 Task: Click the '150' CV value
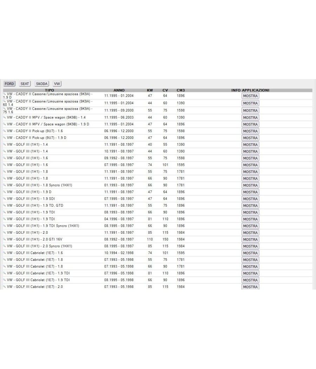click(165, 239)
